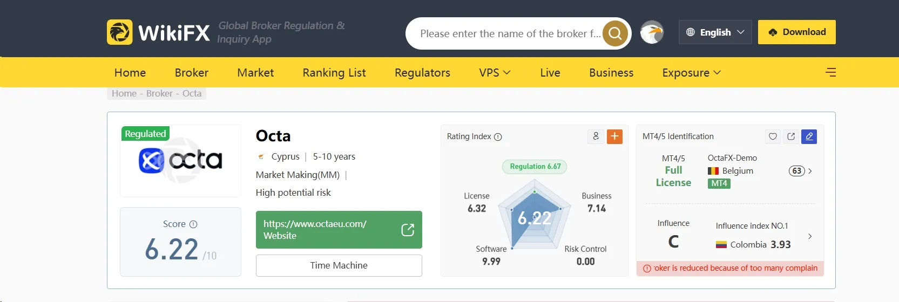The image size is (899, 302).
Task: Click the Octa broker logo
Action: point(180,161)
